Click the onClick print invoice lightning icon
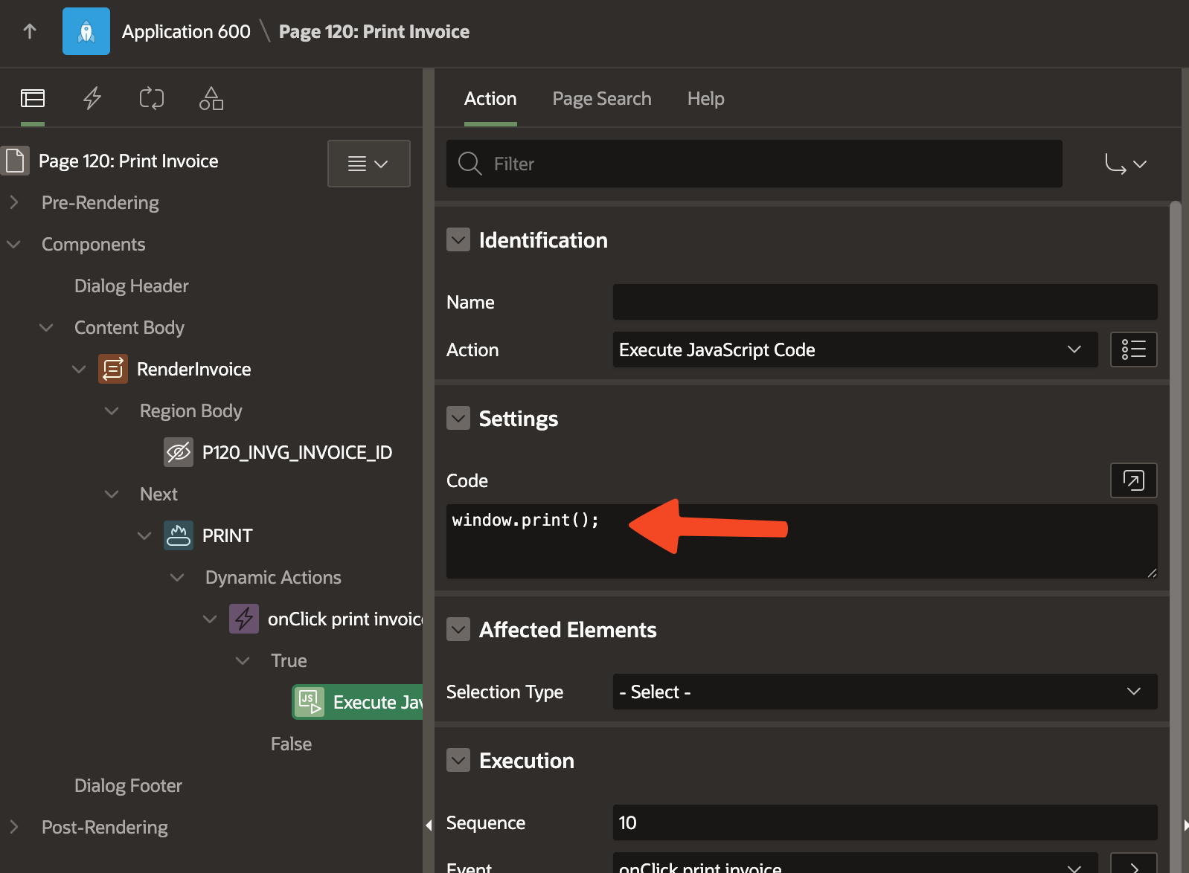This screenshot has height=873, width=1189. (x=244, y=619)
